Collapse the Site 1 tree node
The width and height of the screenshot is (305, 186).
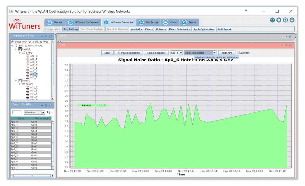click(12, 46)
